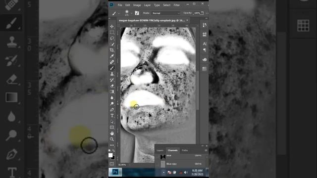The height and width of the screenshot is (178, 317).
Task: Select the Blur tool
Action: [112, 98]
